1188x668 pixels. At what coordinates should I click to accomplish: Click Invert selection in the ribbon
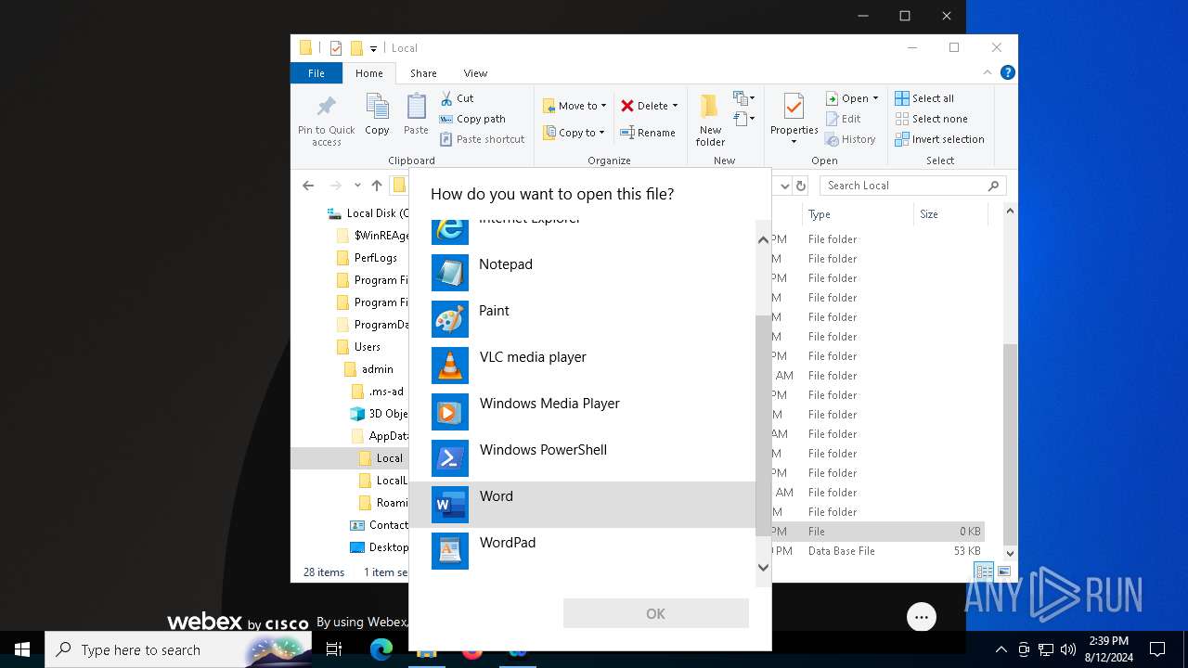pyautogui.click(x=939, y=139)
